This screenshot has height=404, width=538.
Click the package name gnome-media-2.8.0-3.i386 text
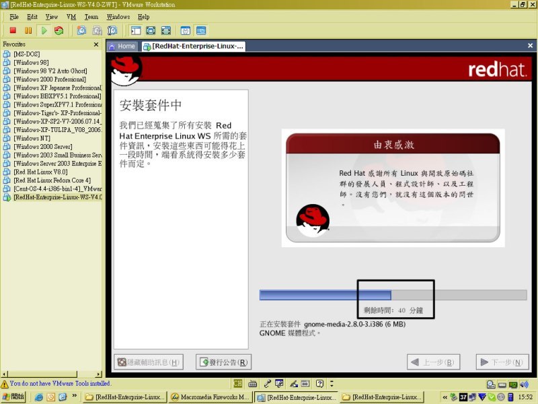coord(343,324)
